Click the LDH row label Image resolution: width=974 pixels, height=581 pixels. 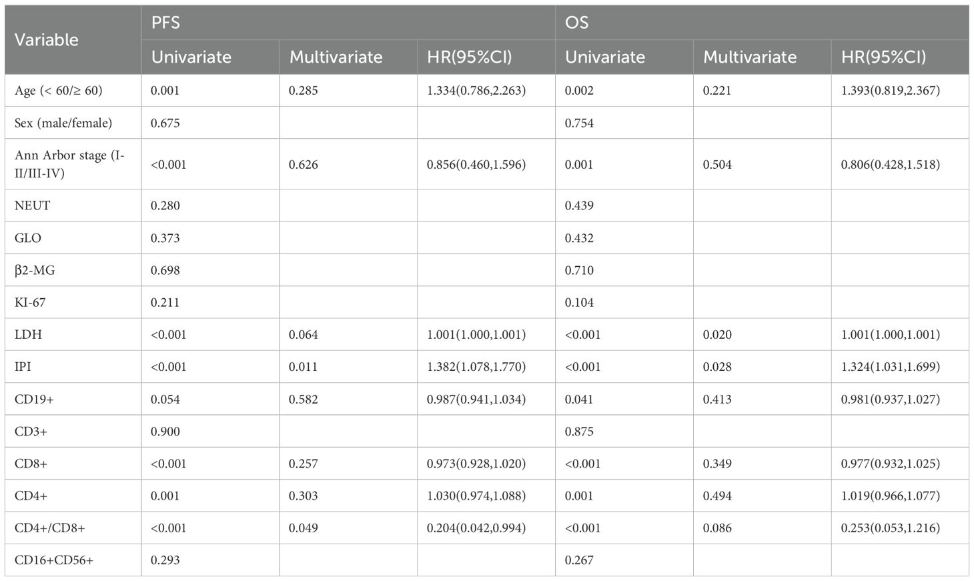(x=28, y=334)
